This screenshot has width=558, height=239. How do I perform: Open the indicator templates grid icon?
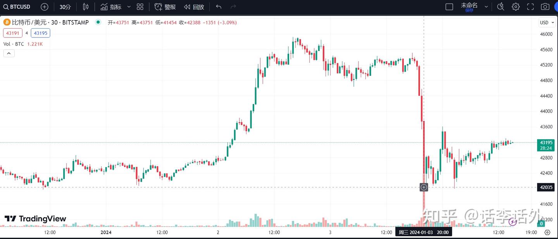coord(140,7)
